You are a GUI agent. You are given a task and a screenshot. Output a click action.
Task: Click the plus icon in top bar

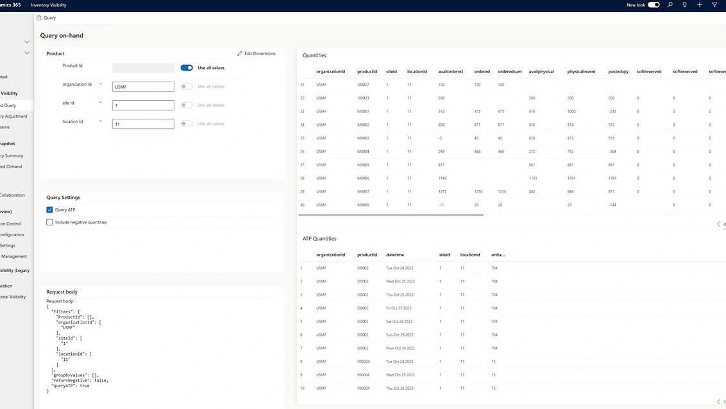[x=700, y=5]
